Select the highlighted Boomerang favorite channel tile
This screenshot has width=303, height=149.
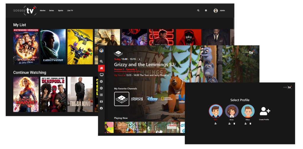[x=122, y=99]
